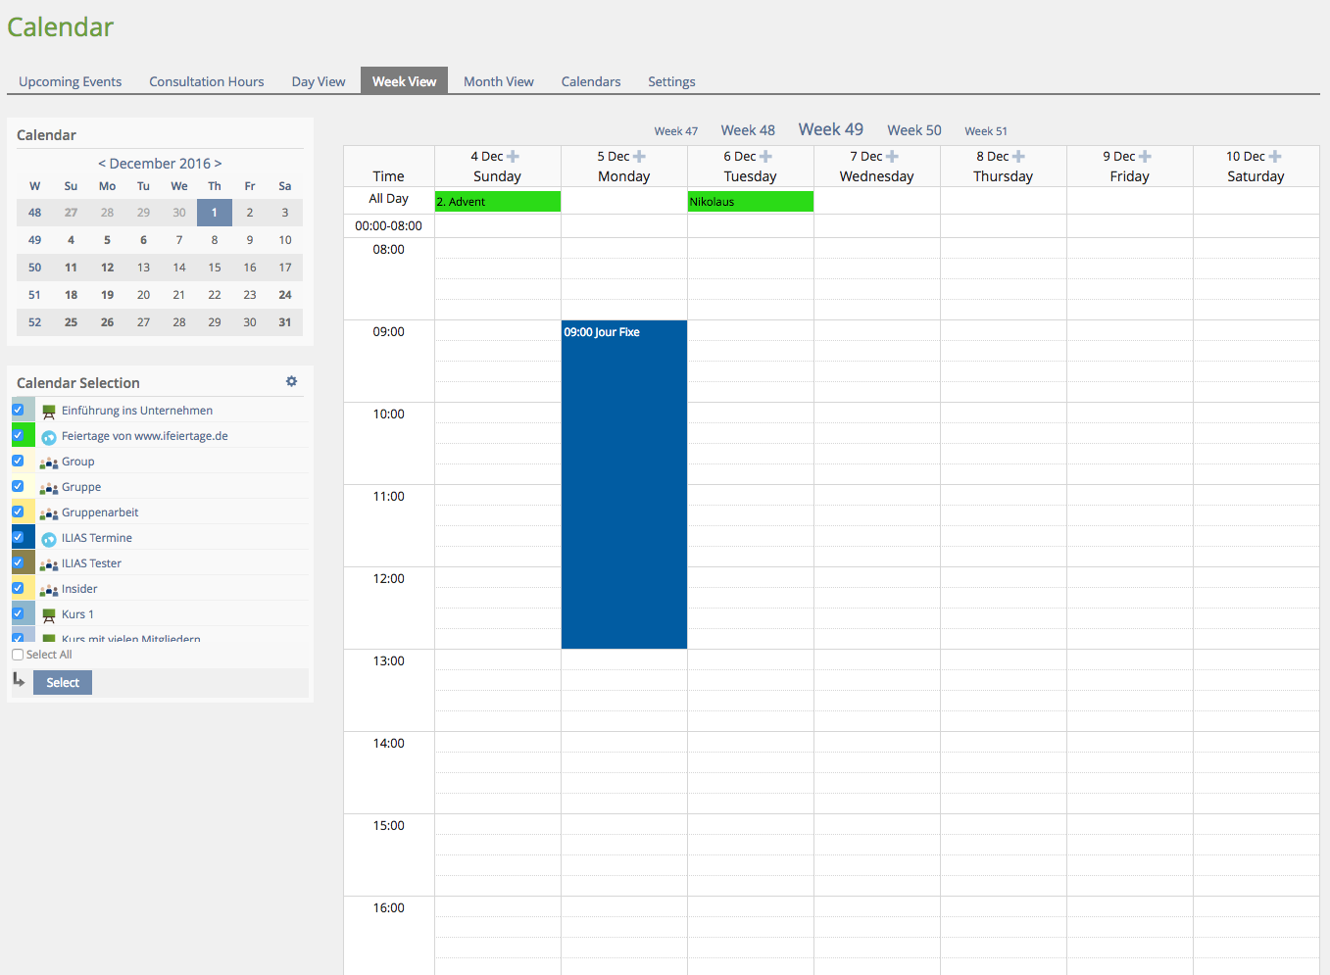This screenshot has height=975, width=1330.
Task: Click the Einführung ins Unternehmen course icon
Action: point(49,412)
